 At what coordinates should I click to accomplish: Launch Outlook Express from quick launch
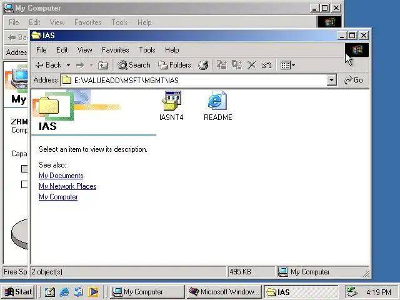(x=79, y=292)
